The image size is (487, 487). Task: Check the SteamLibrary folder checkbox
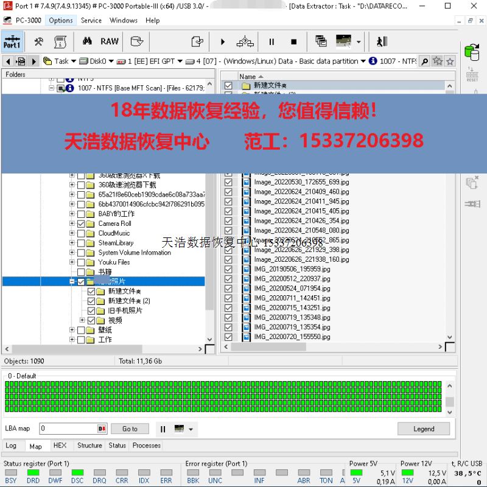[81, 243]
